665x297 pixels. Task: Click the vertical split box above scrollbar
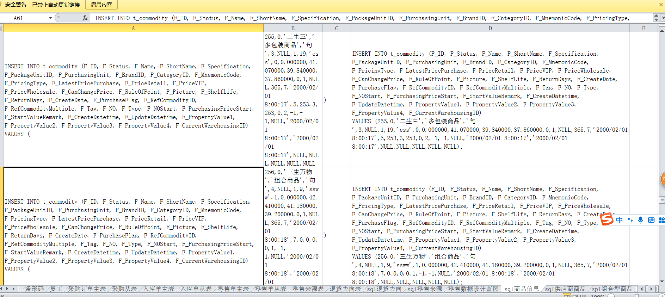(661, 26)
